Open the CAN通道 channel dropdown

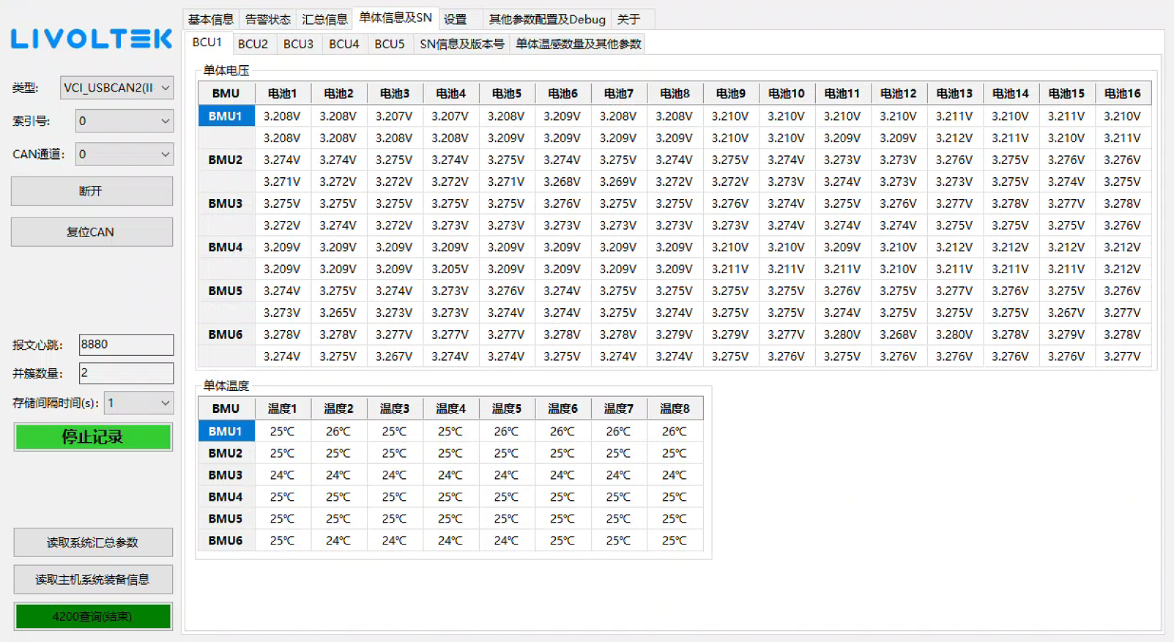(124, 154)
